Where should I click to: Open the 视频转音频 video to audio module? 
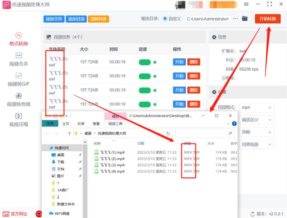point(19,99)
